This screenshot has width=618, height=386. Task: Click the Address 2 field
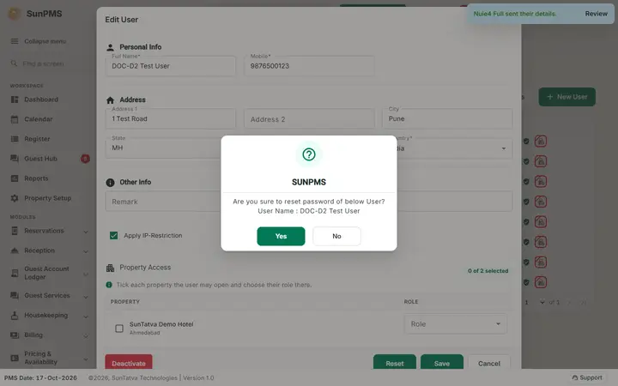309,118
